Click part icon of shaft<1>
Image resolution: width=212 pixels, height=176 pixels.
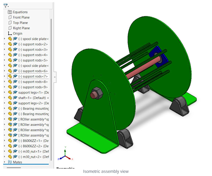point(10,98)
